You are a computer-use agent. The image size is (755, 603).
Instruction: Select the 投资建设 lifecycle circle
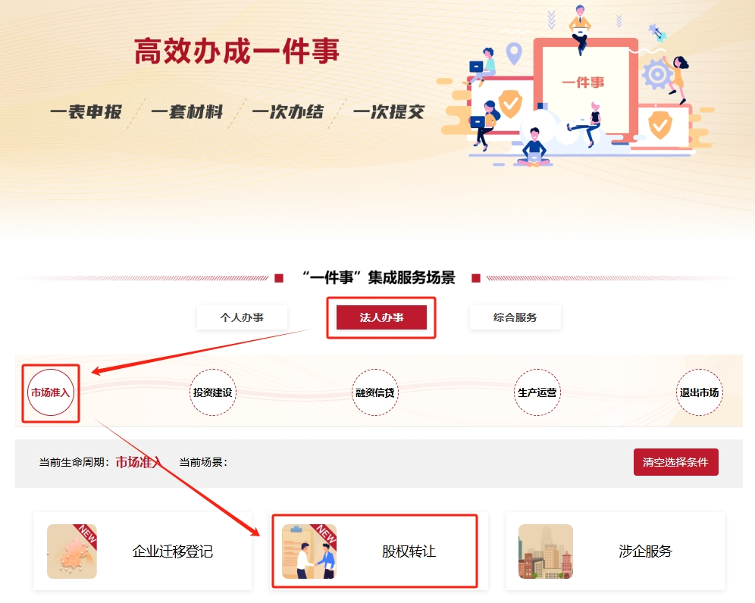click(x=213, y=392)
